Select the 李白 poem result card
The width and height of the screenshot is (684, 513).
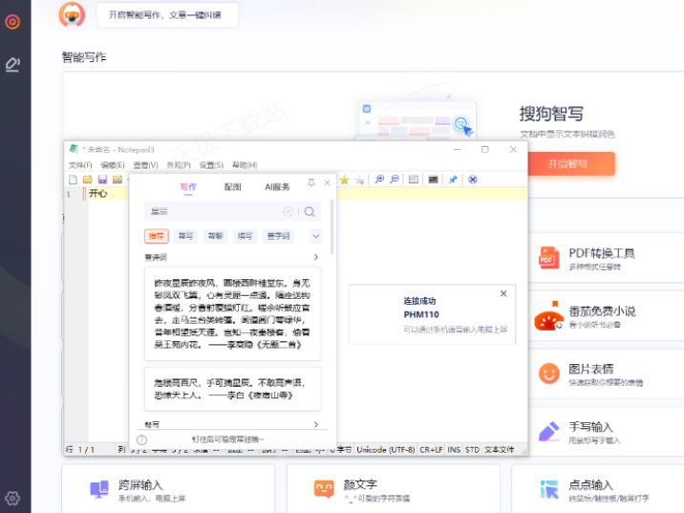point(232,389)
